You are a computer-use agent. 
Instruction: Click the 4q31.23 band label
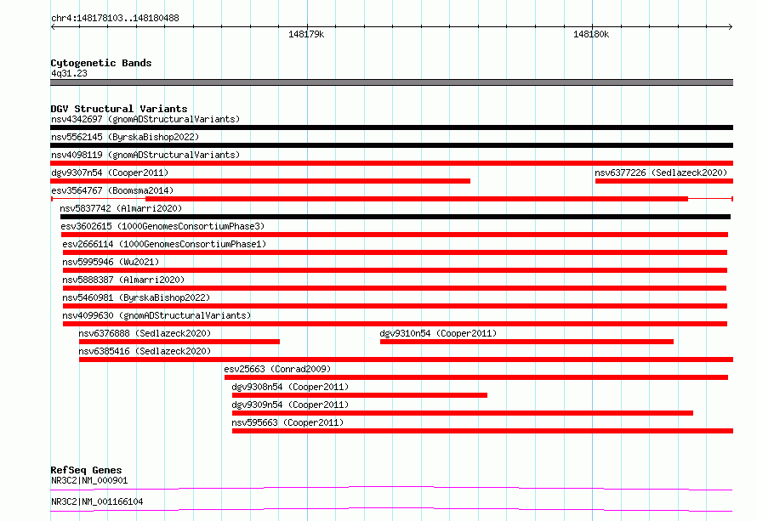69,73
